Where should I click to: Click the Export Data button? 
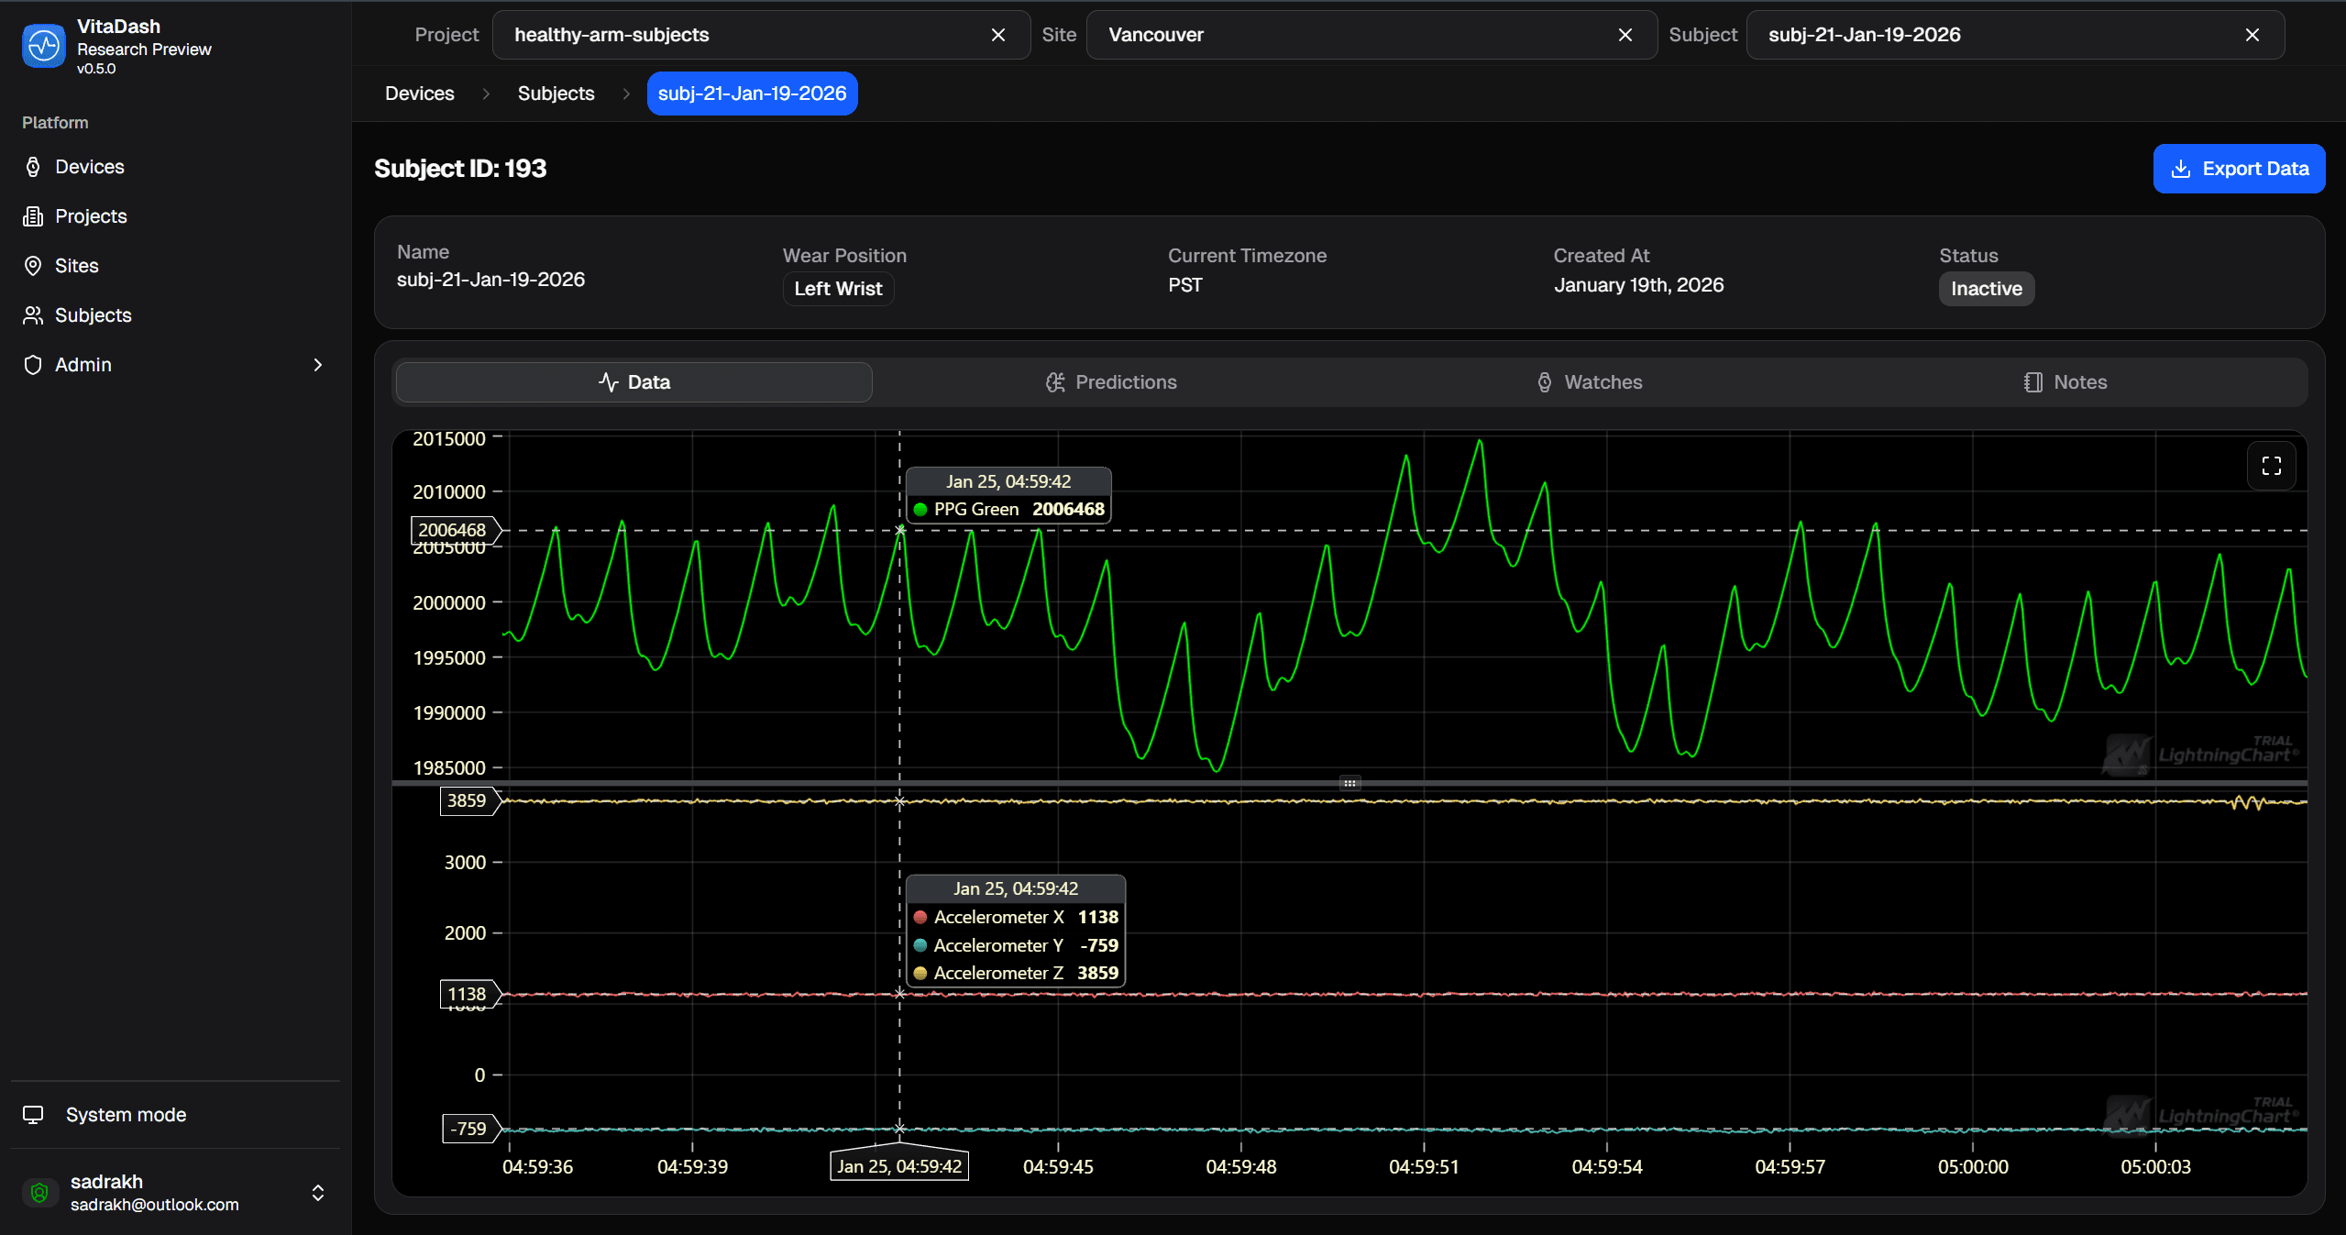(2237, 168)
